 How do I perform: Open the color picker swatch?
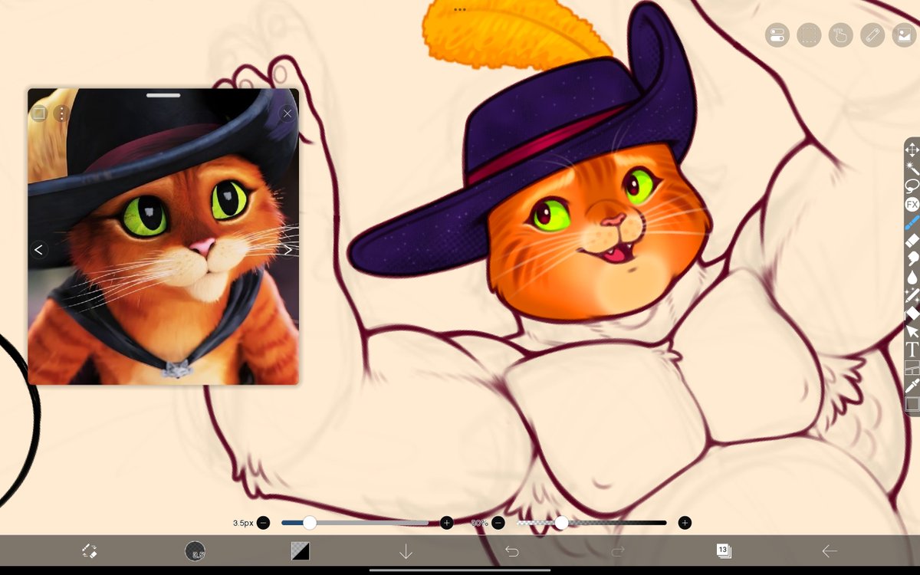[x=301, y=550]
